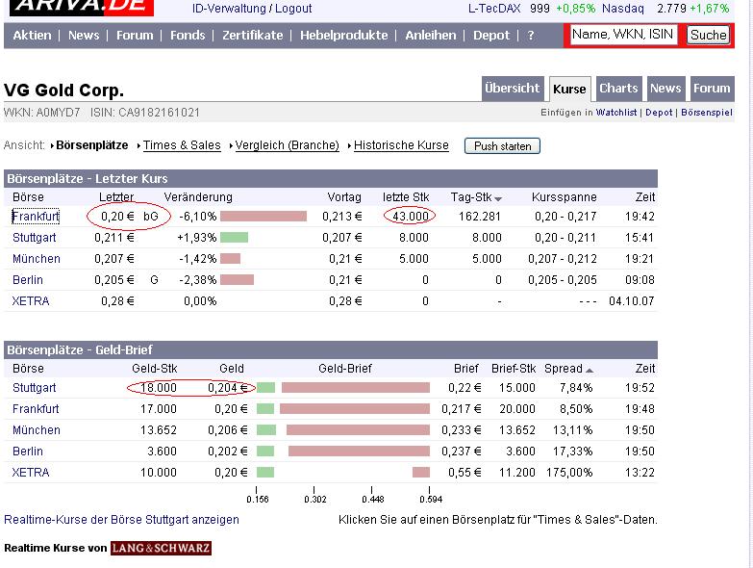
Task: Click the Geld-Stk column header
Action: pyautogui.click(x=155, y=368)
